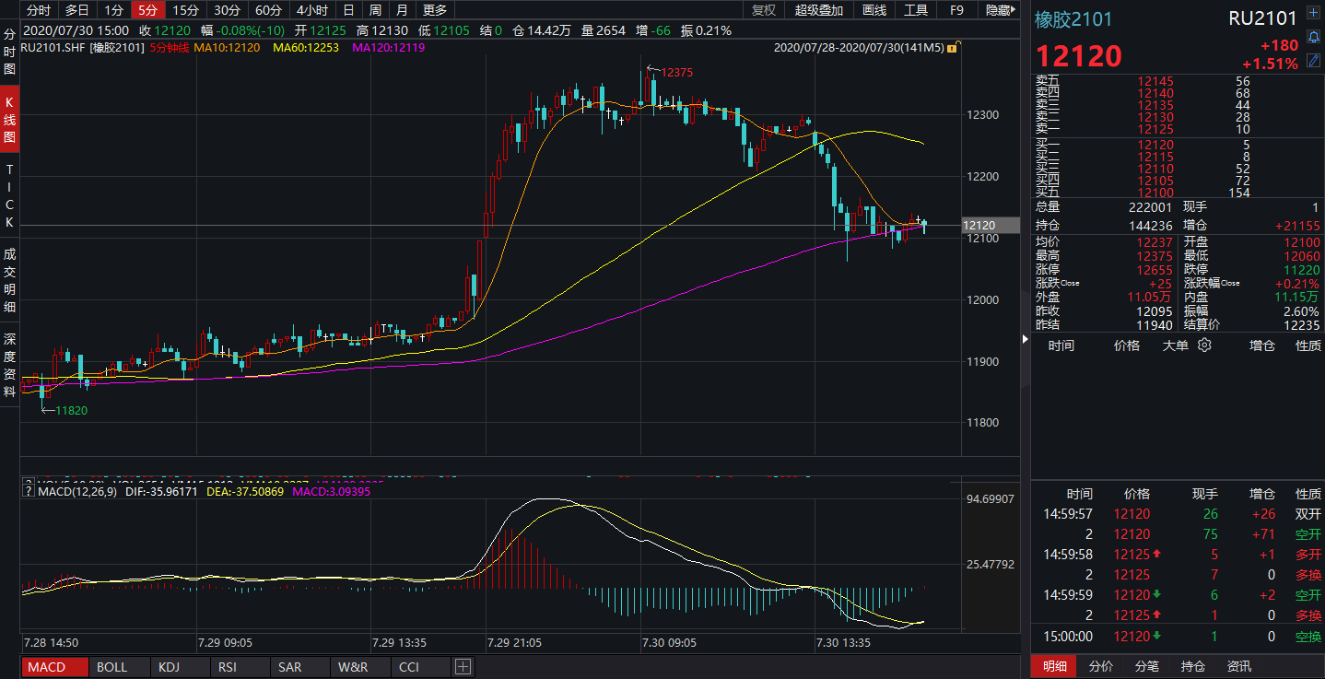Click the 橡胶2101 contract name

tap(1073, 19)
